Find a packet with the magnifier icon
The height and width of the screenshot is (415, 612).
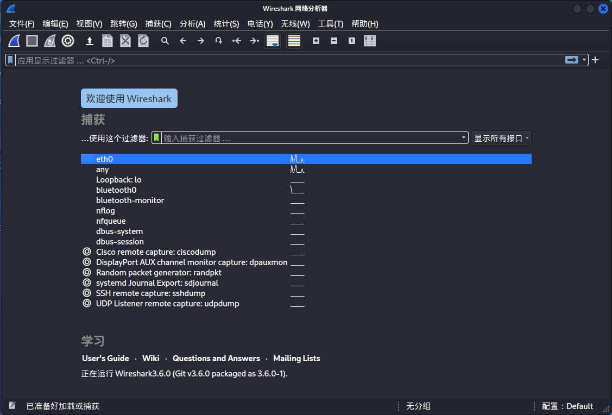(165, 41)
